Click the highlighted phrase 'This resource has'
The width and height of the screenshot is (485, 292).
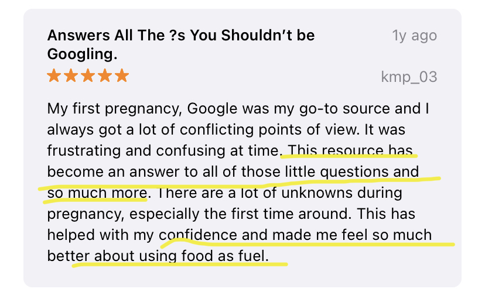tap(350, 151)
